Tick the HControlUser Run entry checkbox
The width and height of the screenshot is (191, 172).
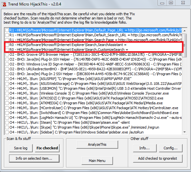(7, 108)
